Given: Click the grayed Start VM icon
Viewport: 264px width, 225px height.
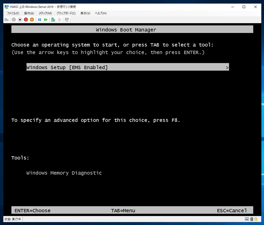Looking at the screenshot, I should click(14, 20).
